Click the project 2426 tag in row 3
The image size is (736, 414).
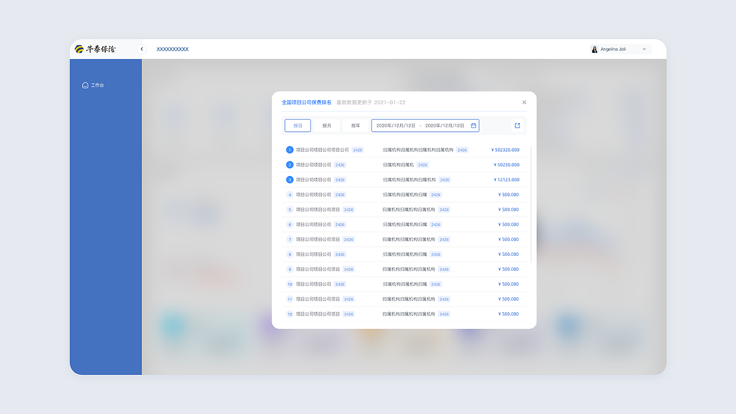[340, 180]
